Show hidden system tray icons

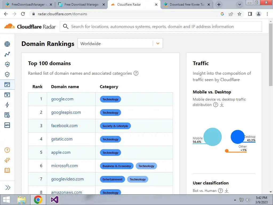tap(235, 200)
